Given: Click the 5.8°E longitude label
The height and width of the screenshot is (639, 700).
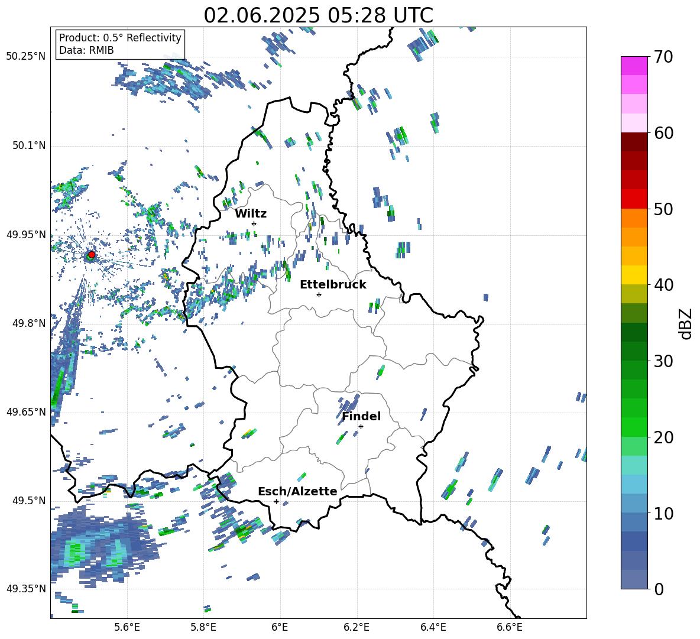Looking at the screenshot, I should 203,627.
